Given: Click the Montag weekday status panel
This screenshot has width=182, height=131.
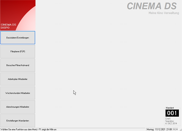Looking at the screenshot, I should pos(150,129).
